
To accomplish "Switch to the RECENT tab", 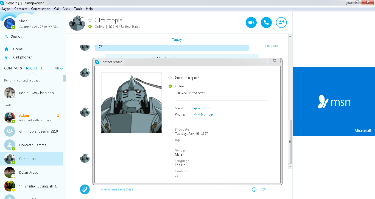I will [x=33, y=68].
